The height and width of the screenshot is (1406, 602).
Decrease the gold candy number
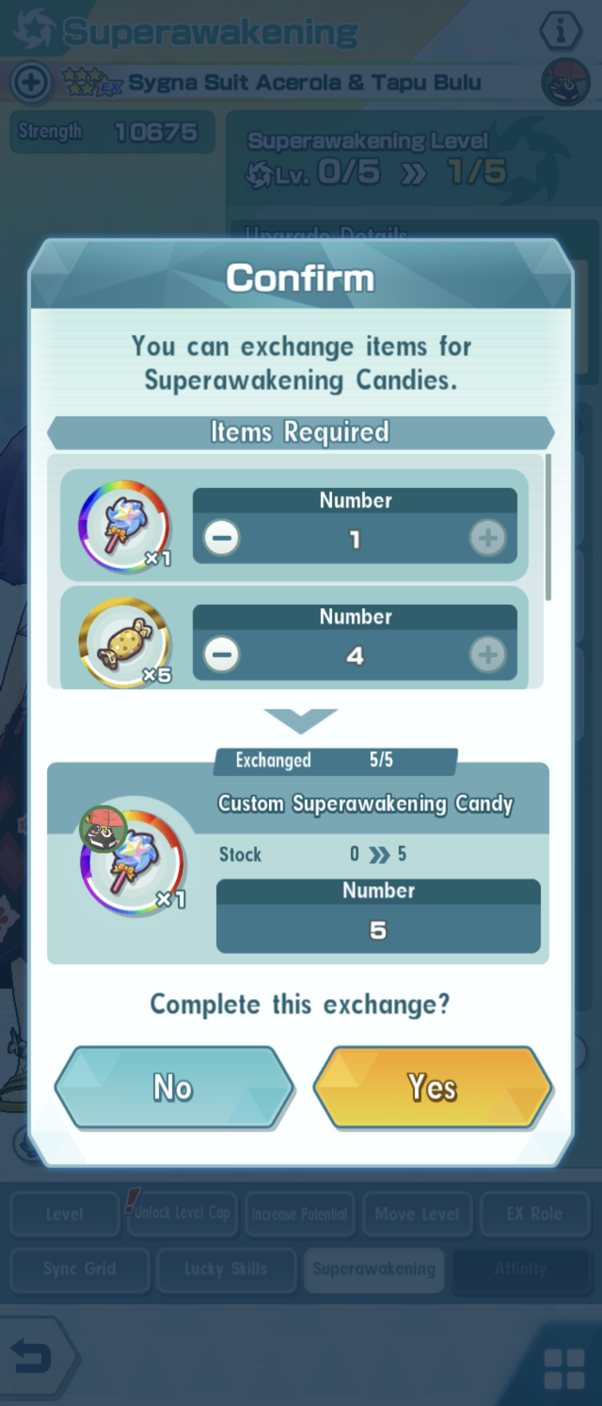click(x=222, y=654)
